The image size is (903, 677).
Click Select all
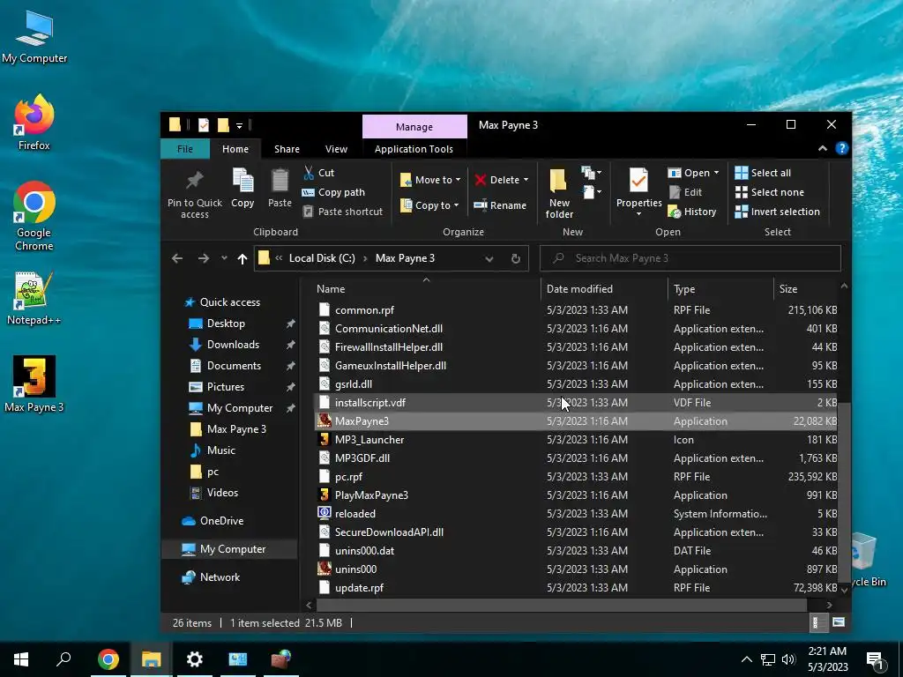click(763, 173)
